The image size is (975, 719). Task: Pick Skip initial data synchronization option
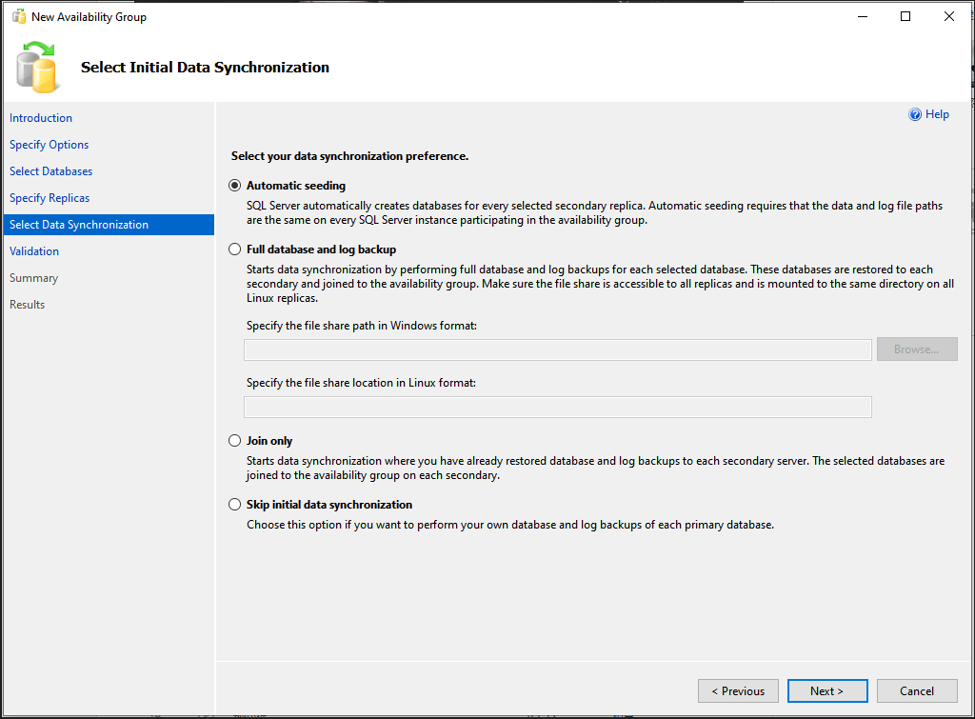[x=235, y=505]
